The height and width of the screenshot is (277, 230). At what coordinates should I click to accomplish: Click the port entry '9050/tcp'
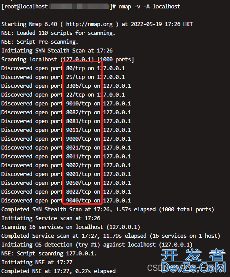78,183
